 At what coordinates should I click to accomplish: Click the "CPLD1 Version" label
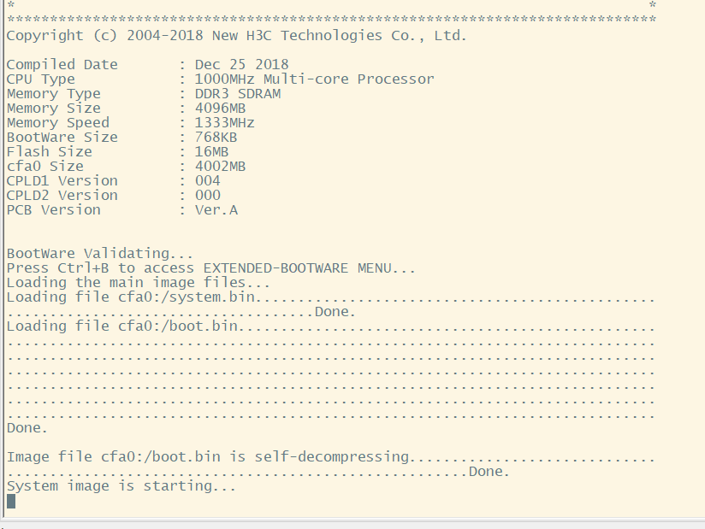point(62,181)
